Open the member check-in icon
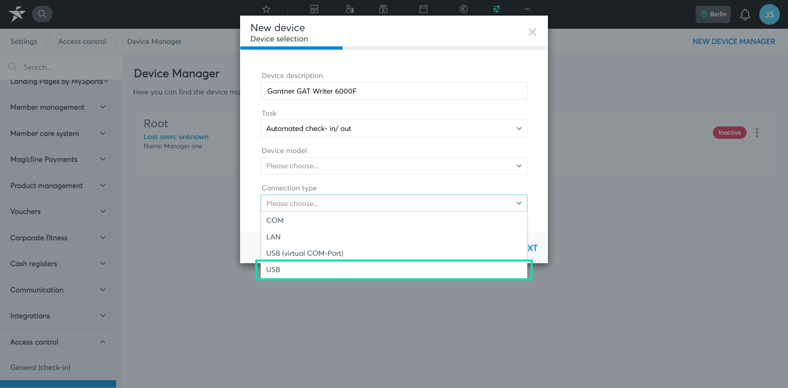Image resolution: width=788 pixels, height=388 pixels. 349,9
